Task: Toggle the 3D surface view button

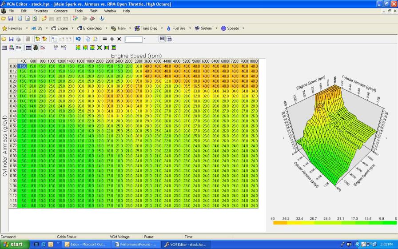Action: click(35, 48)
